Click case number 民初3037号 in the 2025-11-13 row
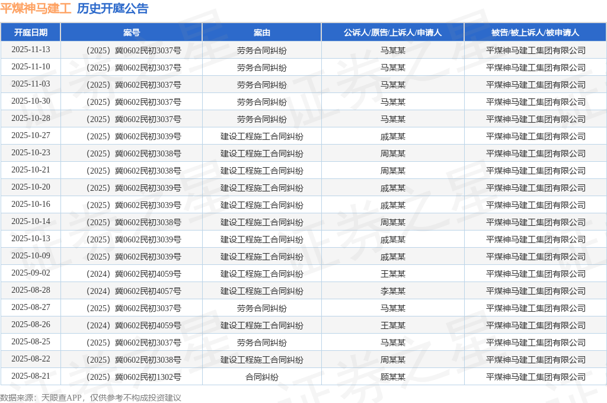Screen dimensions: 607x403 click(132, 51)
